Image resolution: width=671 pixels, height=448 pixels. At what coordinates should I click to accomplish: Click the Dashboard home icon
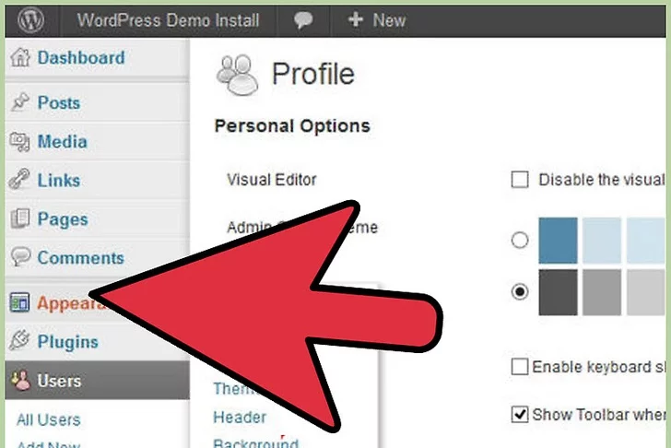click(19, 58)
